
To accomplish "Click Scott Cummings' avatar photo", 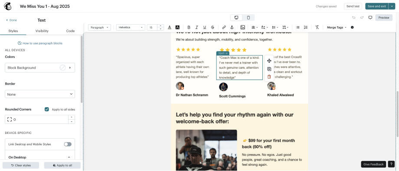I will coord(223,87).
